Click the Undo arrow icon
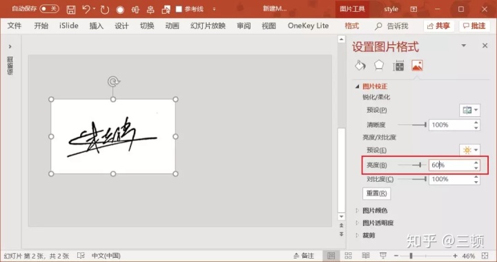Viewport: 497px width, 262px height. pos(86,9)
